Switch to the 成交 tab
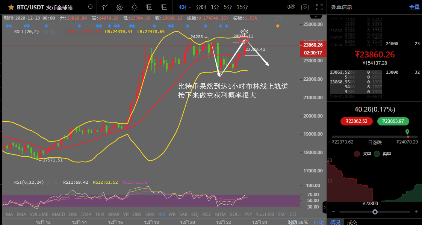Viewport: 422px width, 225px height. (352, 222)
